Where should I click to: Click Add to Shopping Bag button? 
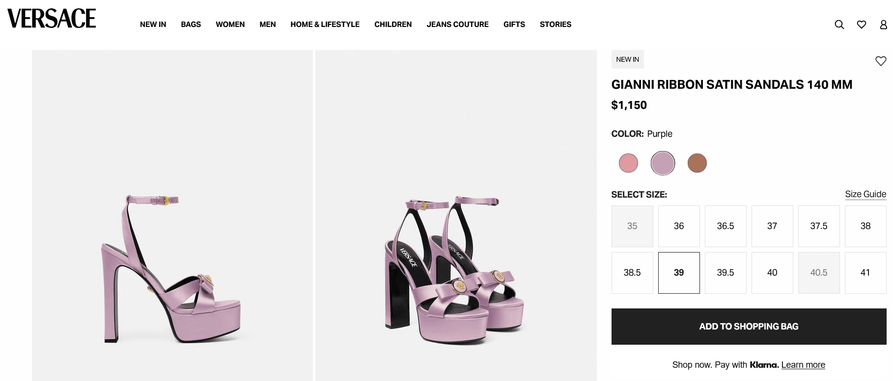click(x=748, y=327)
